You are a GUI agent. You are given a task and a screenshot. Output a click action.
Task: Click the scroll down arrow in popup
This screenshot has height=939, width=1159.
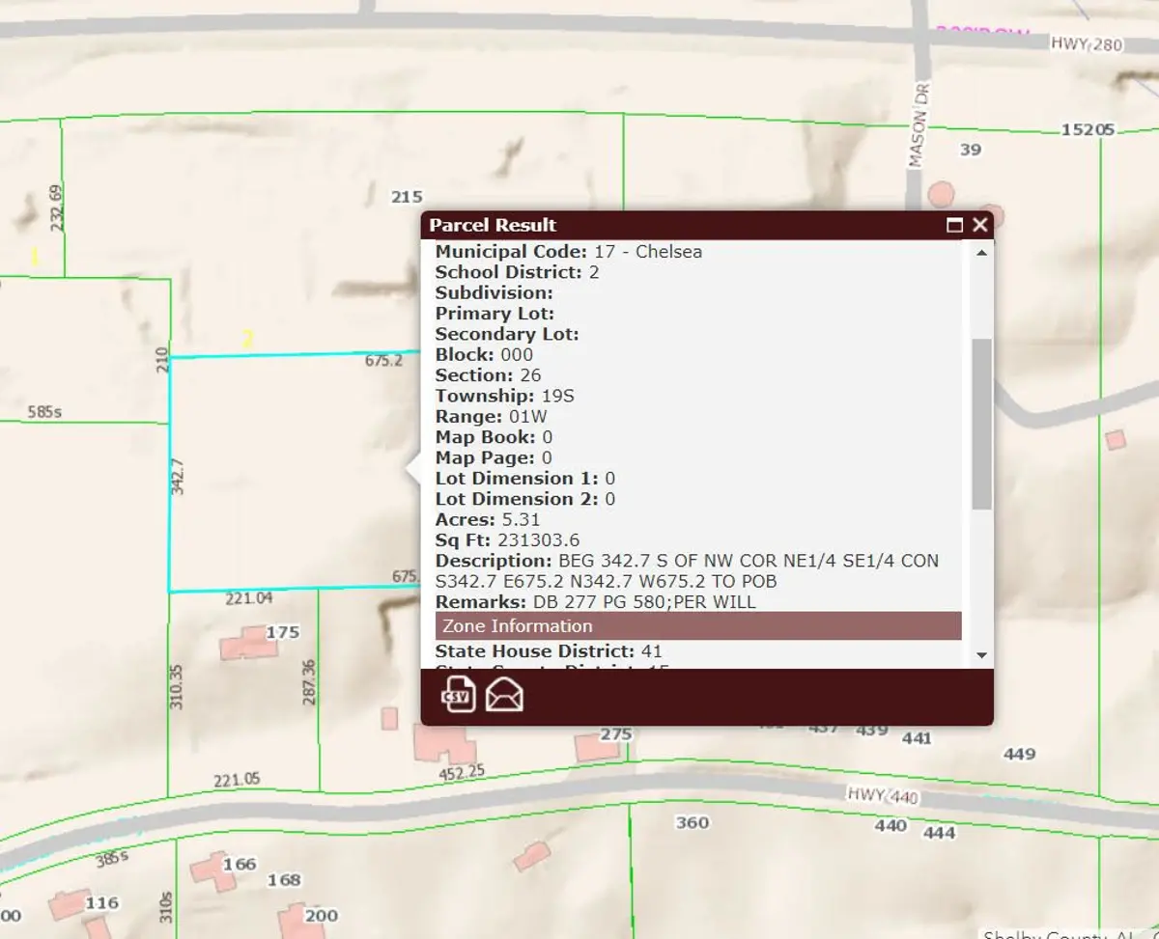click(982, 655)
